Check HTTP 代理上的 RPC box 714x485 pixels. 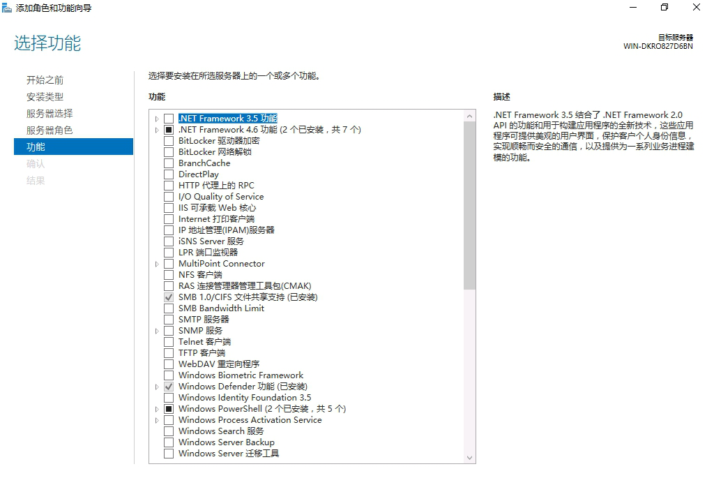click(x=169, y=186)
